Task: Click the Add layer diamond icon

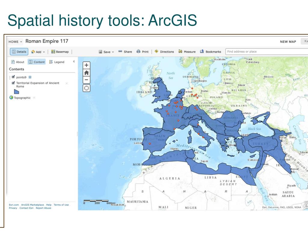Action: (33, 52)
